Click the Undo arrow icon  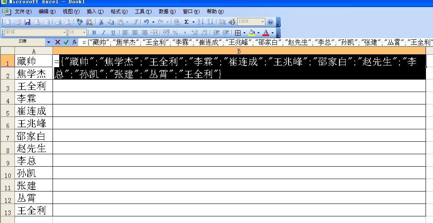(x=147, y=22)
